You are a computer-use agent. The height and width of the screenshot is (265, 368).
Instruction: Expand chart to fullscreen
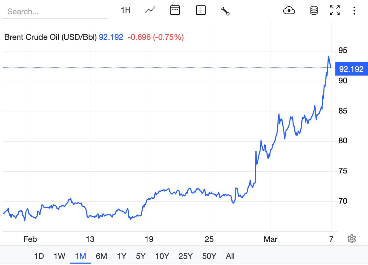[335, 10]
